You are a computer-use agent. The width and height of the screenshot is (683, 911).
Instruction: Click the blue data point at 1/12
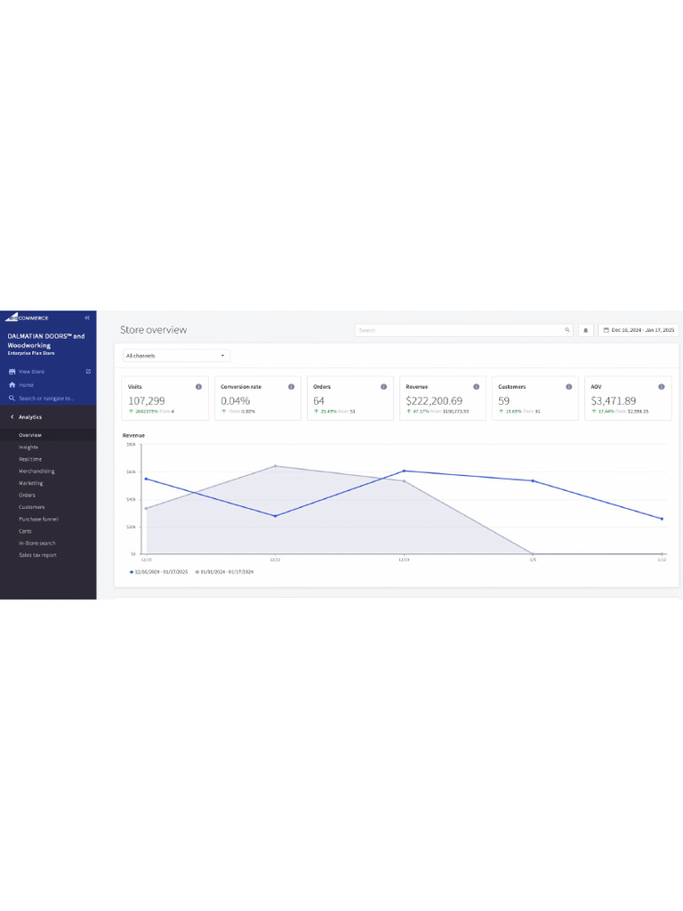[662, 519]
